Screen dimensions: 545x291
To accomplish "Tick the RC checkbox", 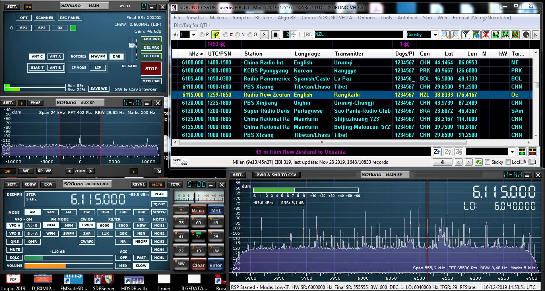I will tap(302, 35).
